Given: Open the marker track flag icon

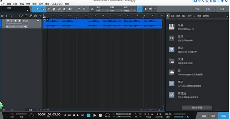Looking at the screenshot, I should (x=26, y=16).
